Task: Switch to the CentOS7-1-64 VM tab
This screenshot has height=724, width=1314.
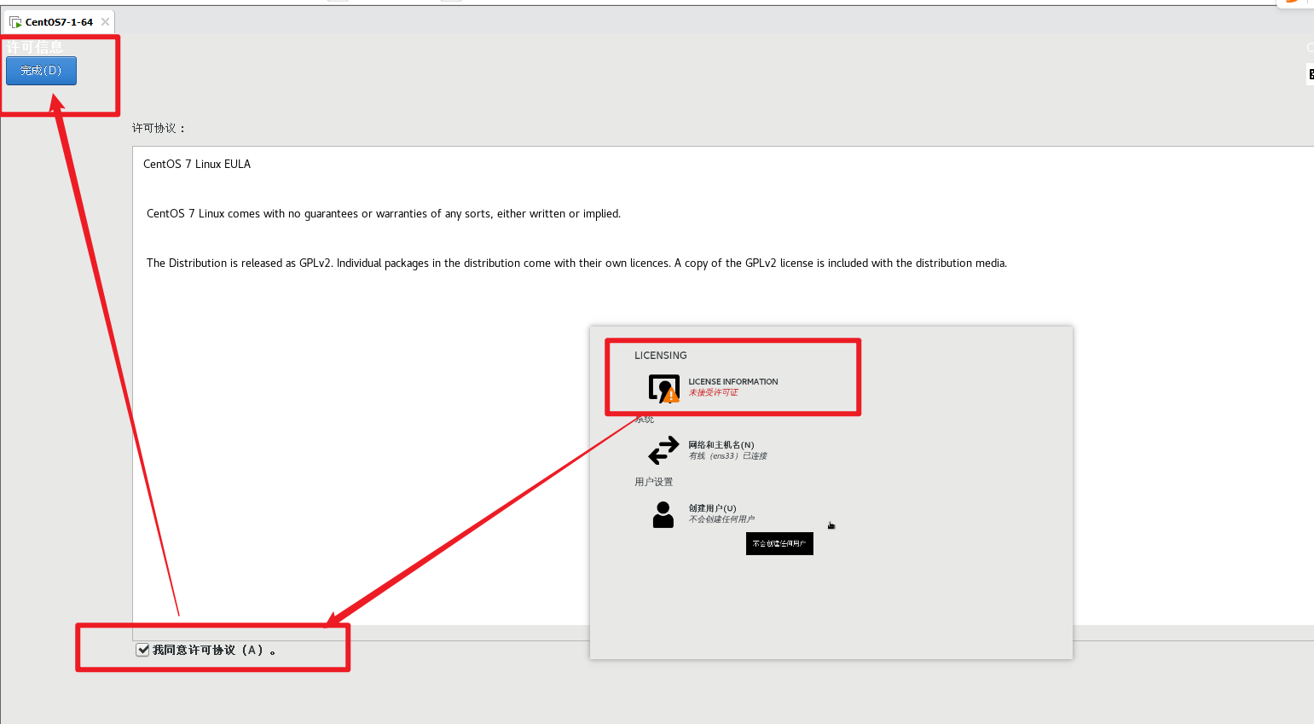Action: pos(59,22)
